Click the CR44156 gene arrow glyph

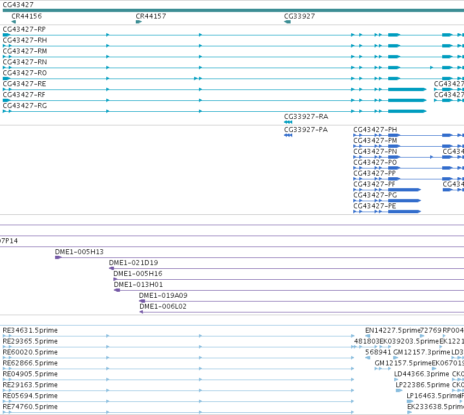coord(14,22)
